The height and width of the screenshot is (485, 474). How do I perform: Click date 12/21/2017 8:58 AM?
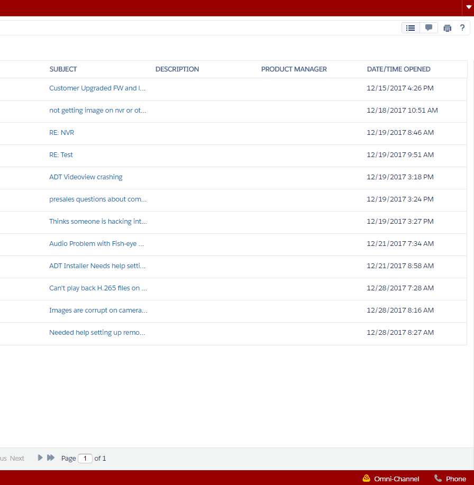click(400, 266)
